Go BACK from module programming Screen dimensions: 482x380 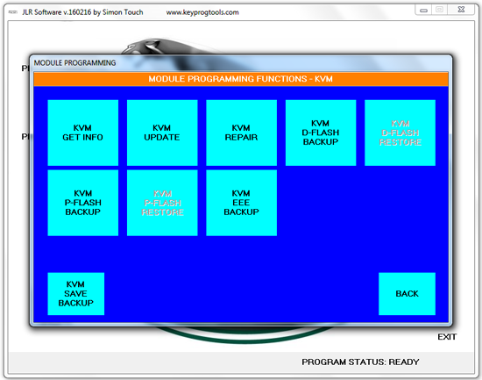(x=407, y=294)
